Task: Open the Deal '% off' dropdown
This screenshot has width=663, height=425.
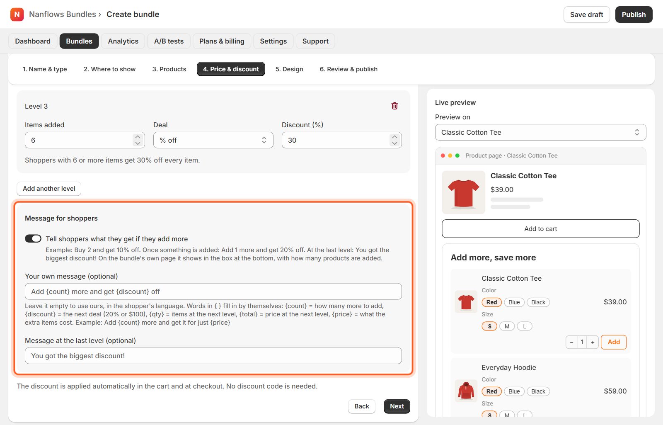Action: 213,140
